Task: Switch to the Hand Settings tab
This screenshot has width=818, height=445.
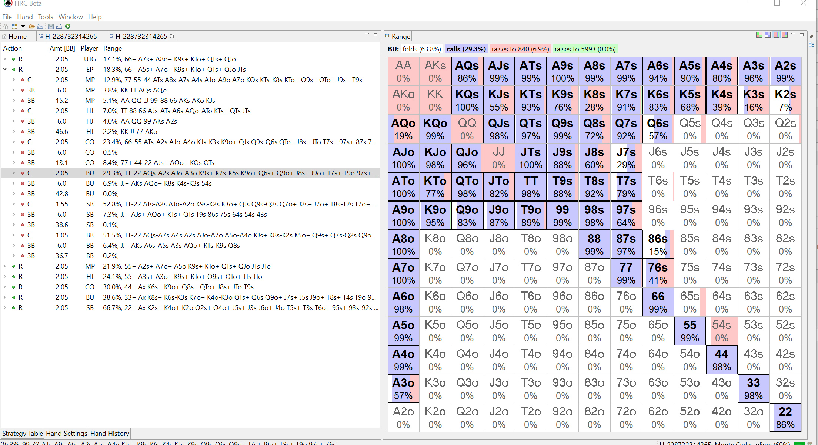Action: tap(67, 433)
